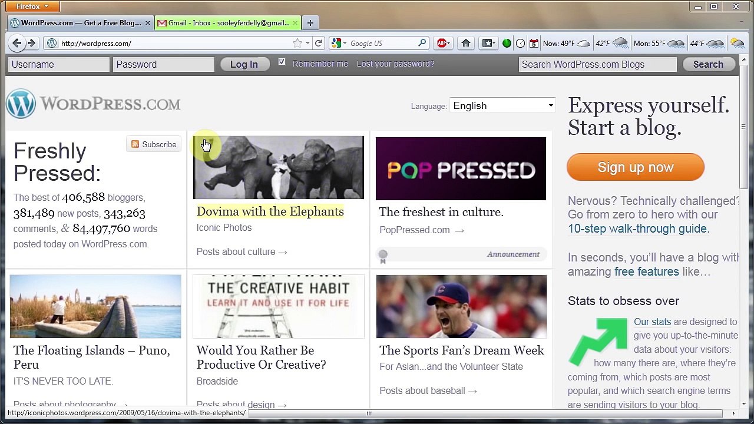Open Dovima with the Elephants post
The width and height of the screenshot is (754, 424).
click(270, 211)
